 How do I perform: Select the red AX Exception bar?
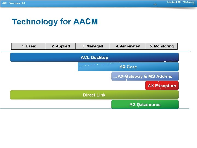click(162, 86)
